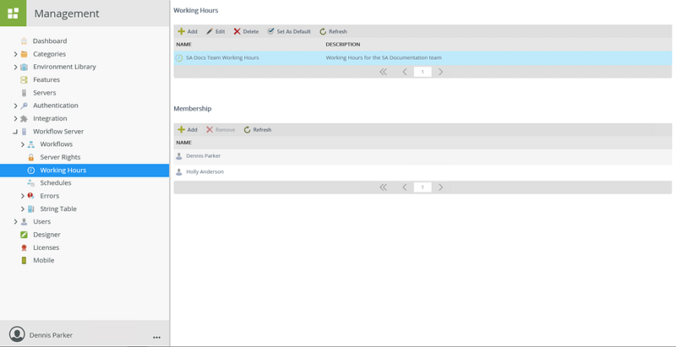Screen dimensions: 676x347
Task: Click the Workflow Server icon
Action: click(25, 132)
